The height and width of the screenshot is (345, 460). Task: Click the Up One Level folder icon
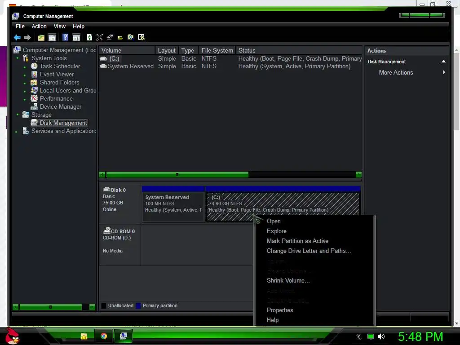(41, 37)
